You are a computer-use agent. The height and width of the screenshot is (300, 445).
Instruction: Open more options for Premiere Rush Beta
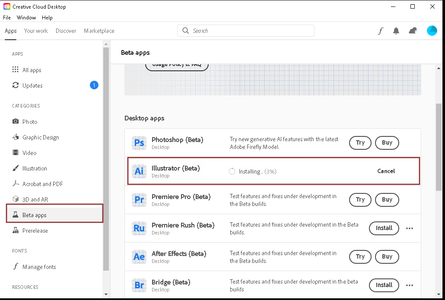(409, 228)
